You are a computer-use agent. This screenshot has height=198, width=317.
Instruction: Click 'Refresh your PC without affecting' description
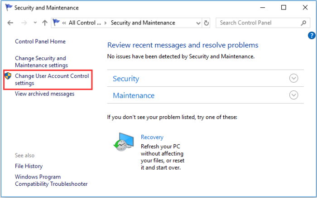pyautogui.click(x=163, y=157)
